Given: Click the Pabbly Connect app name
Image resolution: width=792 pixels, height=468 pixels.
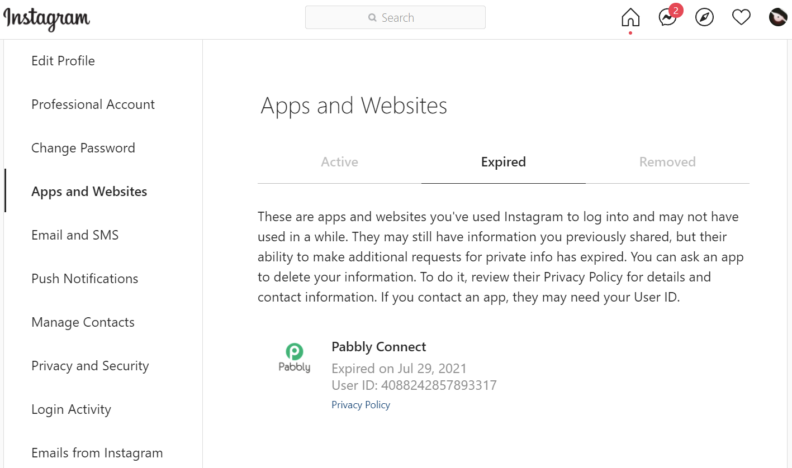Looking at the screenshot, I should tap(379, 347).
